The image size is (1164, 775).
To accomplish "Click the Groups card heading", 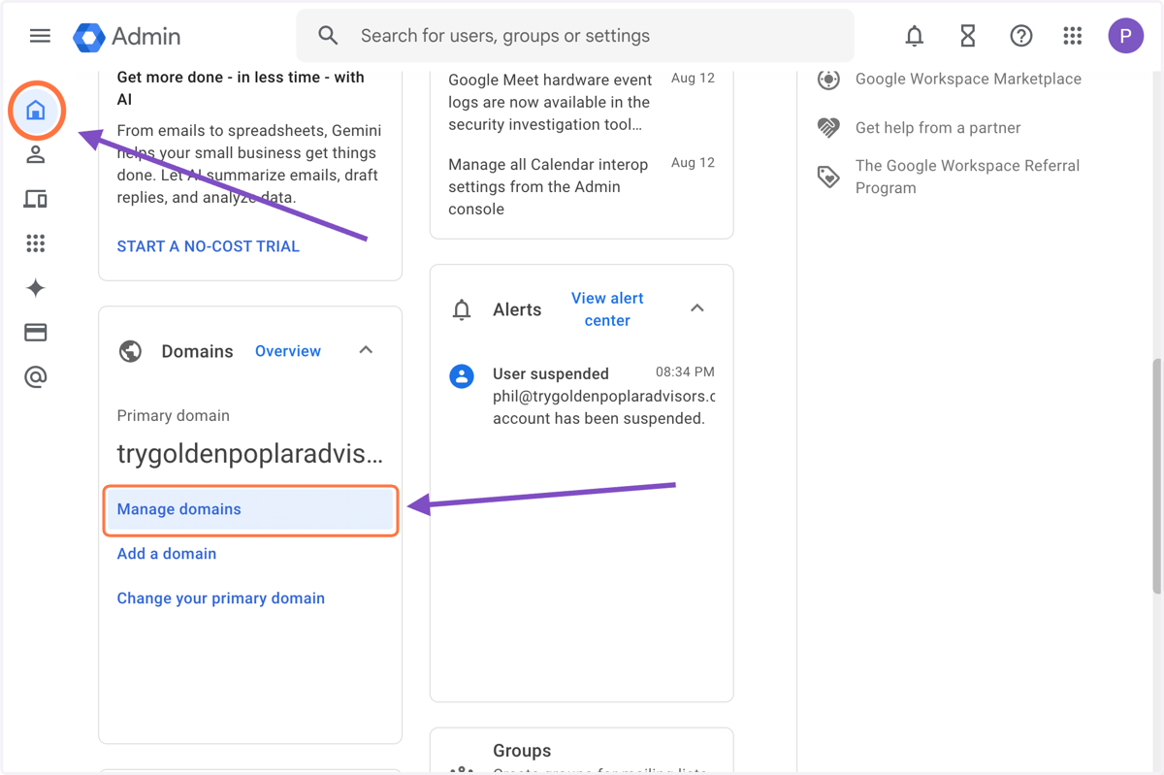I will click(x=522, y=751).
